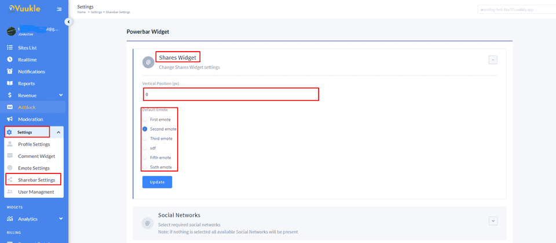This screenshot has width=556, height=243.
Task: Click the Home breadcrumb link
Action: [82, 12]
